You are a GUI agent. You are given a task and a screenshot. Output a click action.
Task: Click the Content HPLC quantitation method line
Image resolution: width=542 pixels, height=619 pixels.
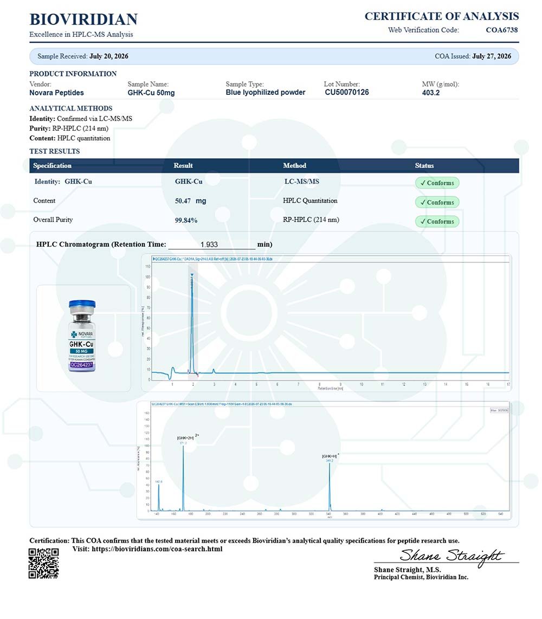click(x=69, y=138)
